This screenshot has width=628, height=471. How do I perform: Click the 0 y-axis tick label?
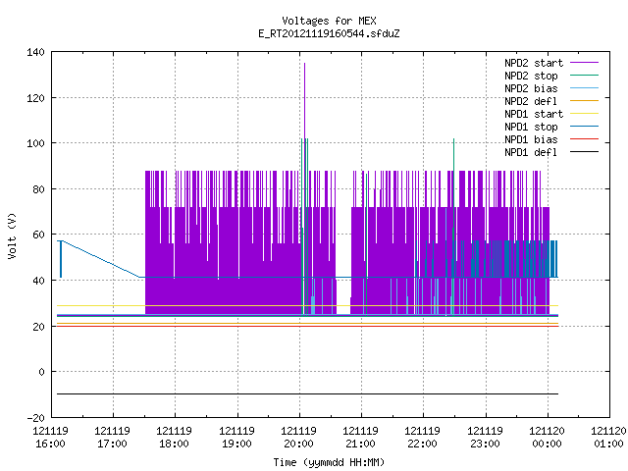click(41, 372)
